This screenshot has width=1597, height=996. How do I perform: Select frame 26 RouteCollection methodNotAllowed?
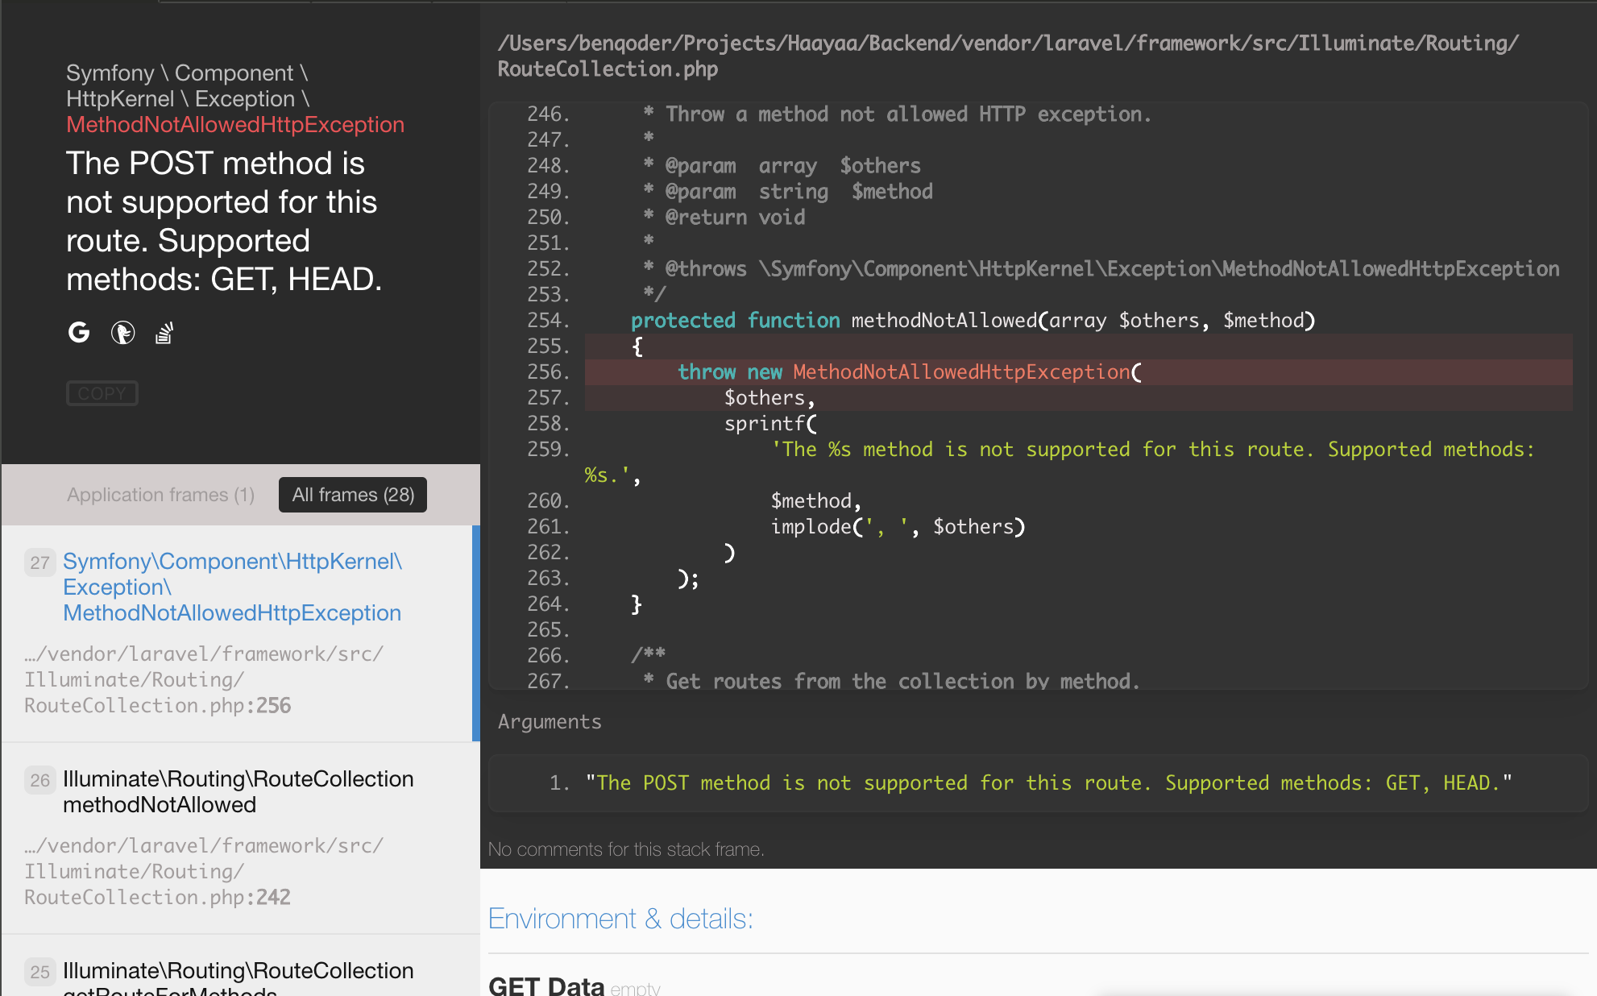pyautogui.click(x=238, y=791)
